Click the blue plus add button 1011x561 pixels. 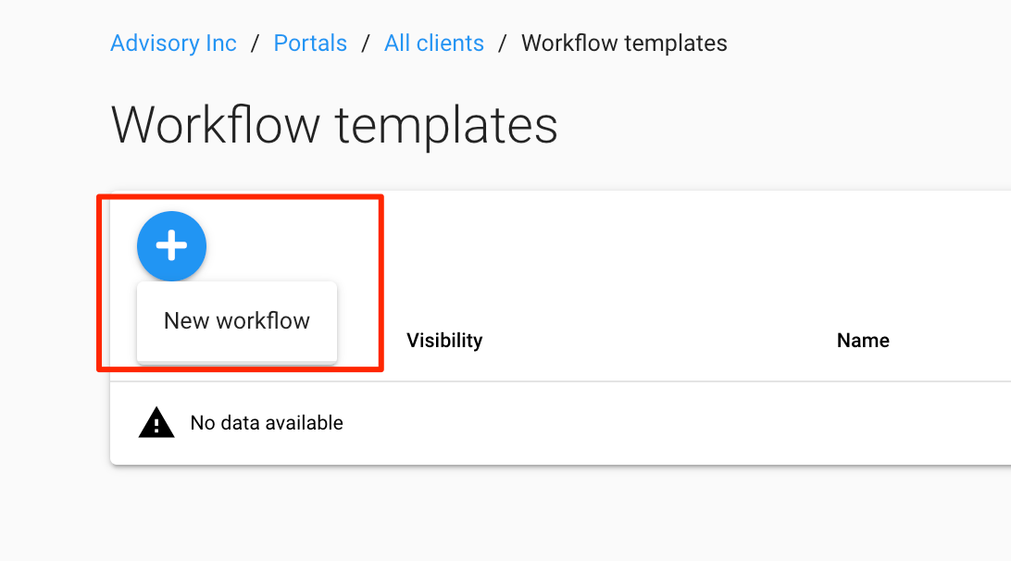pos(171,246)
